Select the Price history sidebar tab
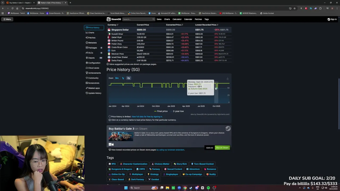 [94, 28]
